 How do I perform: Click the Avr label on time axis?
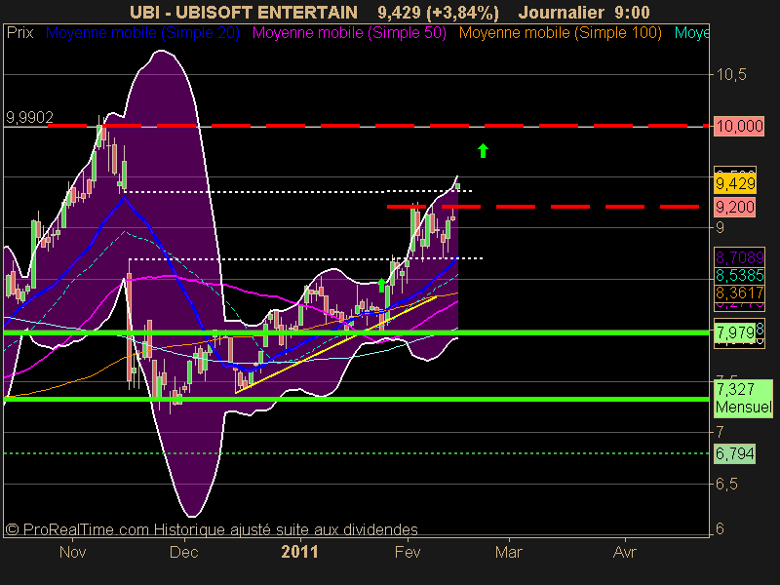tap(624, 552)
